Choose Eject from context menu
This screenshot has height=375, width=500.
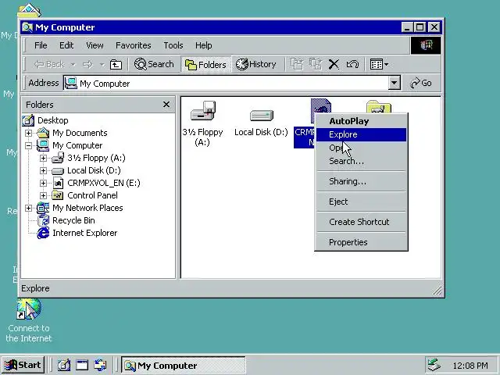click(x=361, y=202)
